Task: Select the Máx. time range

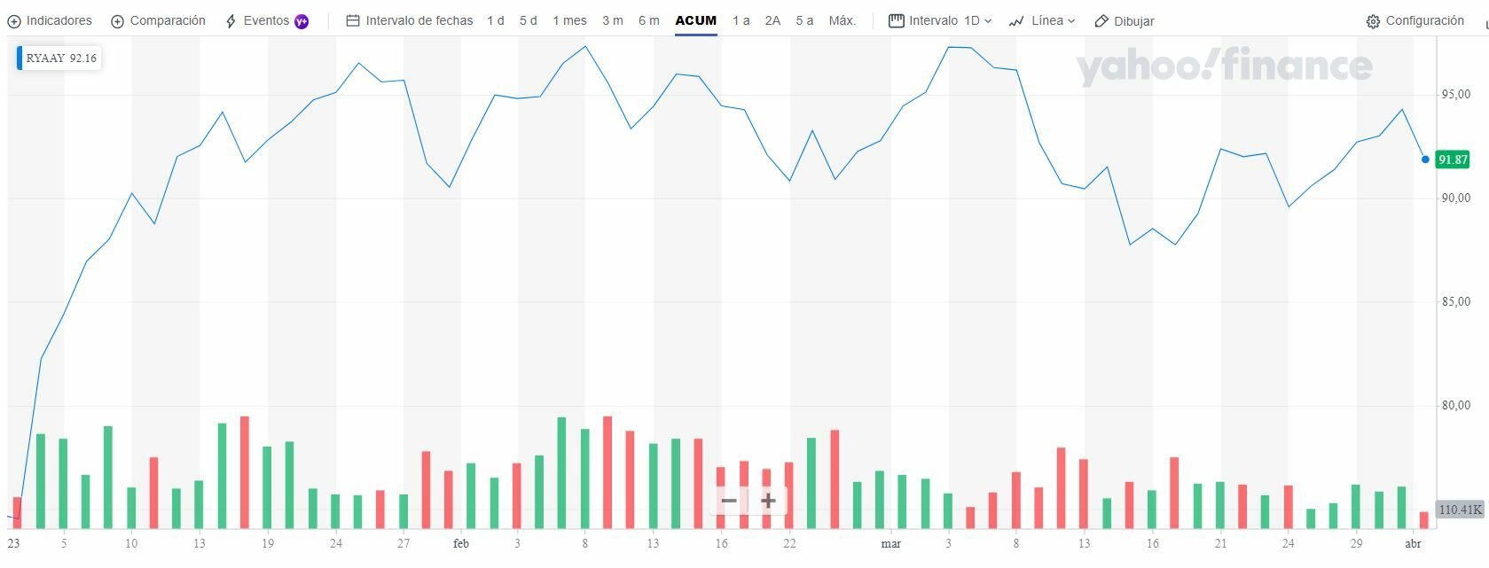Action: (842, 20)
